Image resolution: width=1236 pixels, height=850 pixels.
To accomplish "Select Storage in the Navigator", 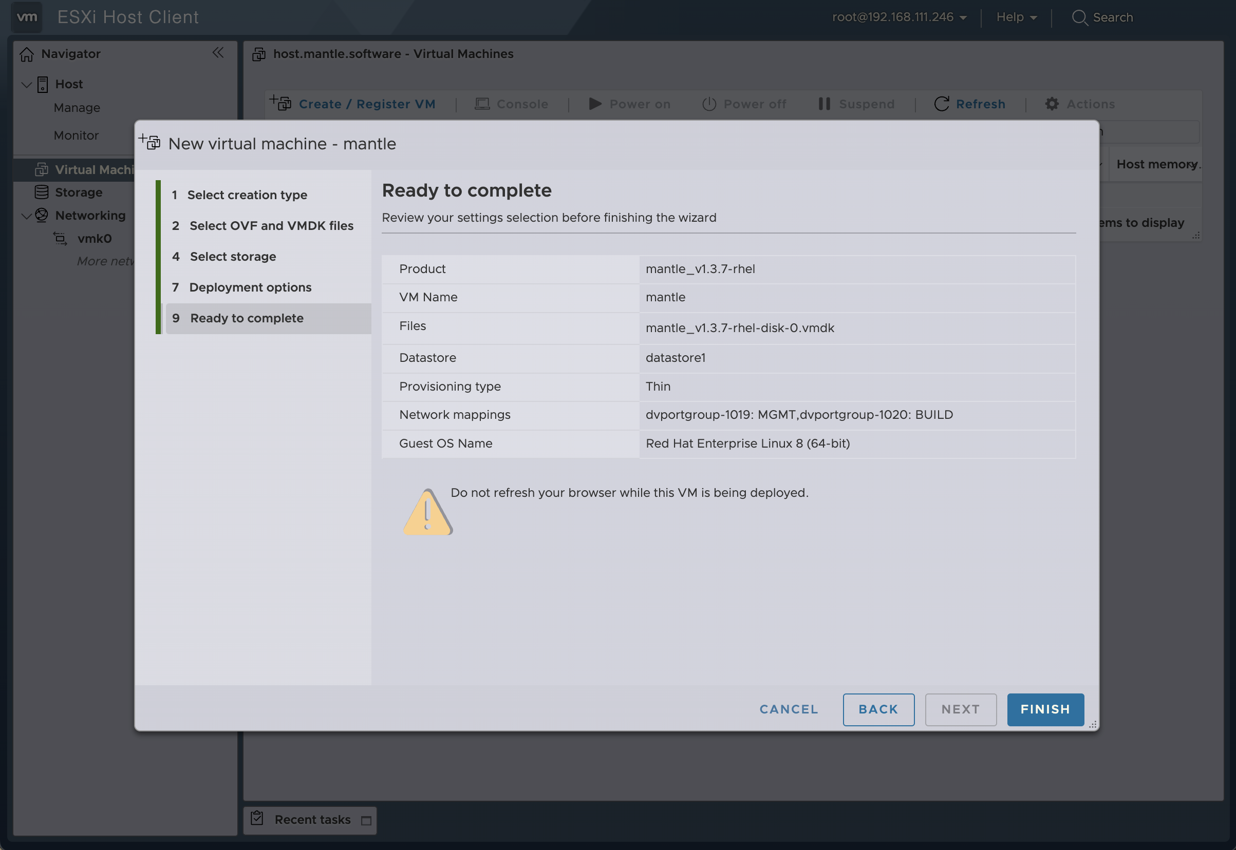I will tap(79, 192).
